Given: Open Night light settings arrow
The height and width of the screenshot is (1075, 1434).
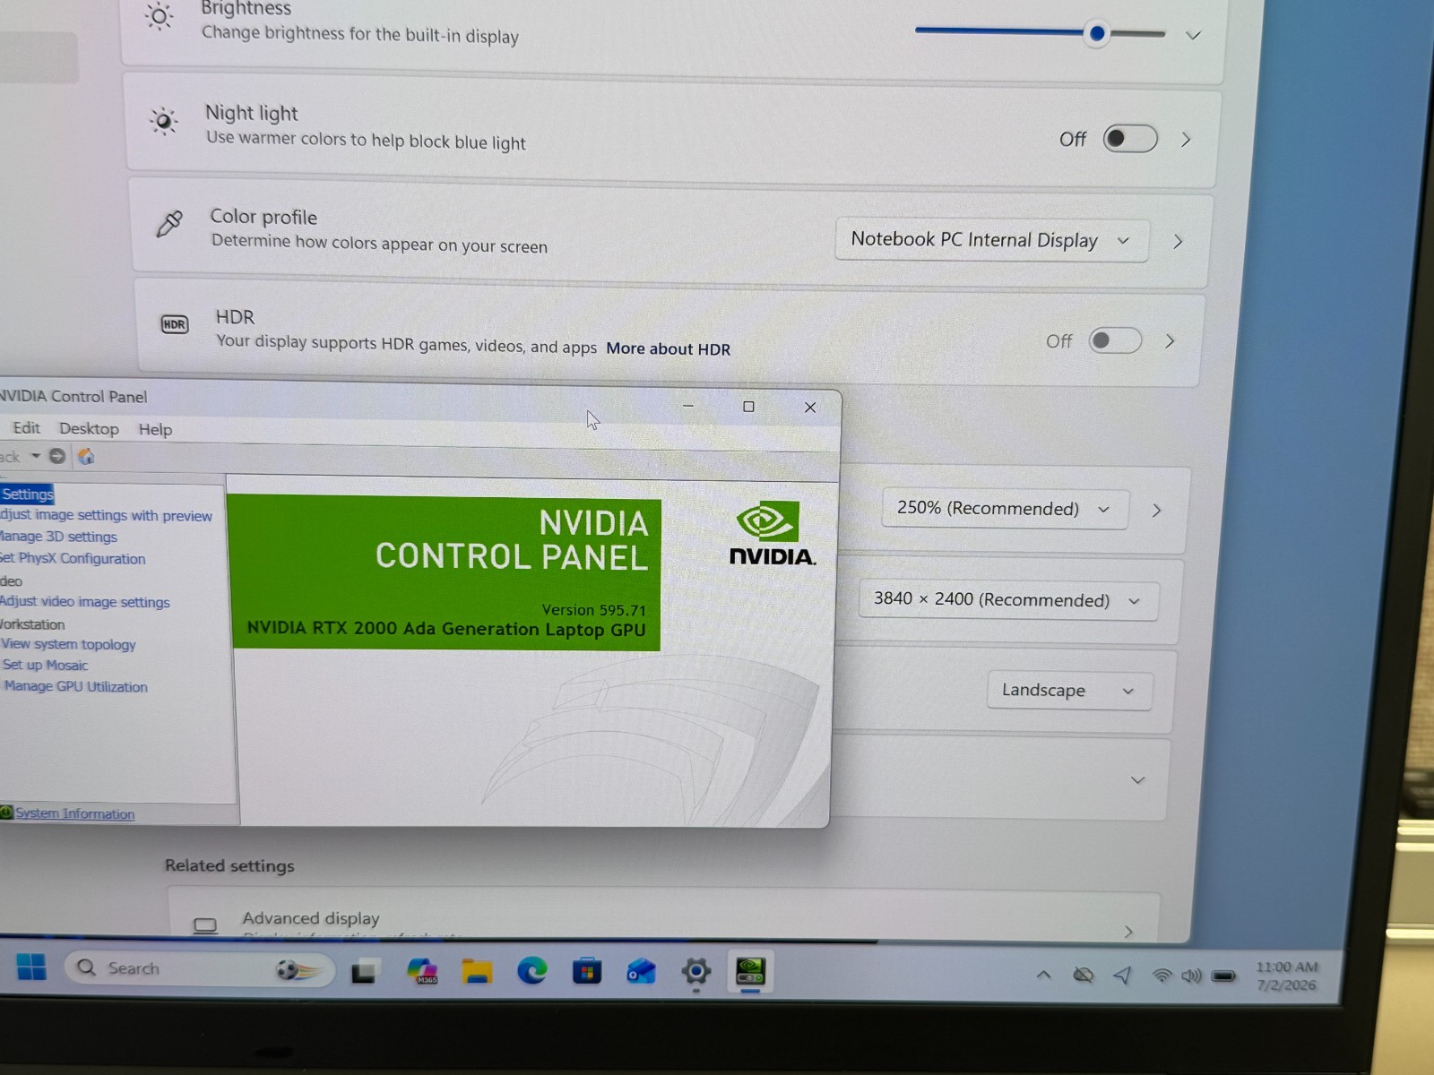Looking at the screenshot, I should point(1186,140).
